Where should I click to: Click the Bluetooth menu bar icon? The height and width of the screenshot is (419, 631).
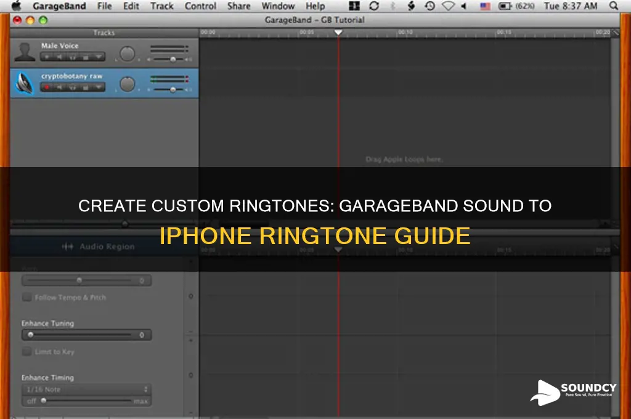pyautogui.click(x=393, y=6)
